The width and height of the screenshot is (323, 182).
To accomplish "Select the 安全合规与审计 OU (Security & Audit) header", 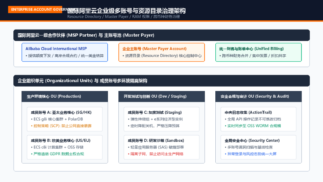I will coord(258,97).
